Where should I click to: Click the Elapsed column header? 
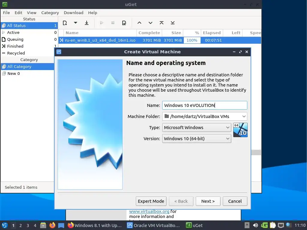pos(212,33)
